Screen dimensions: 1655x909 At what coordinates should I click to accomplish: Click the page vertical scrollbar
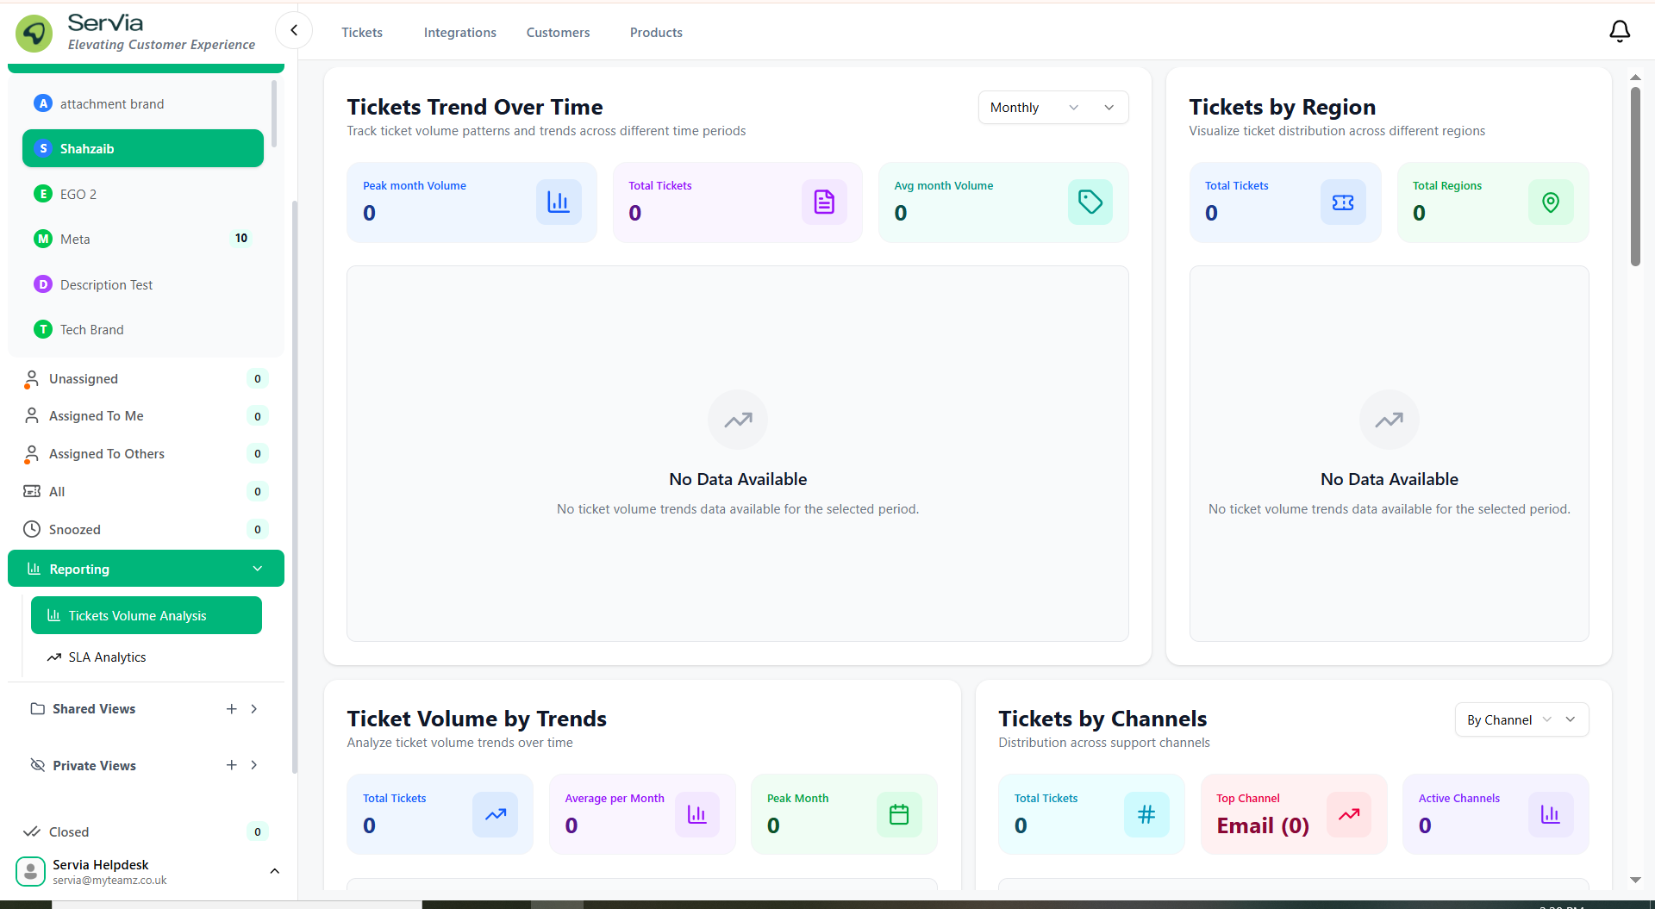pyautogui.click(x=1635, y=177)
